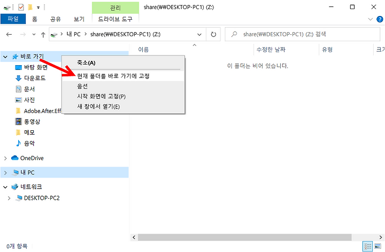The image size is (385, 252).
Task: Open 음악 folder in navigation pane
Action: click(x=29, y=143)
